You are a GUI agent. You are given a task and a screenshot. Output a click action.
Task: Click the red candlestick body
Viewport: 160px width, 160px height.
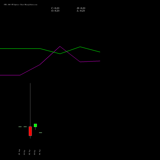point(30,131)
